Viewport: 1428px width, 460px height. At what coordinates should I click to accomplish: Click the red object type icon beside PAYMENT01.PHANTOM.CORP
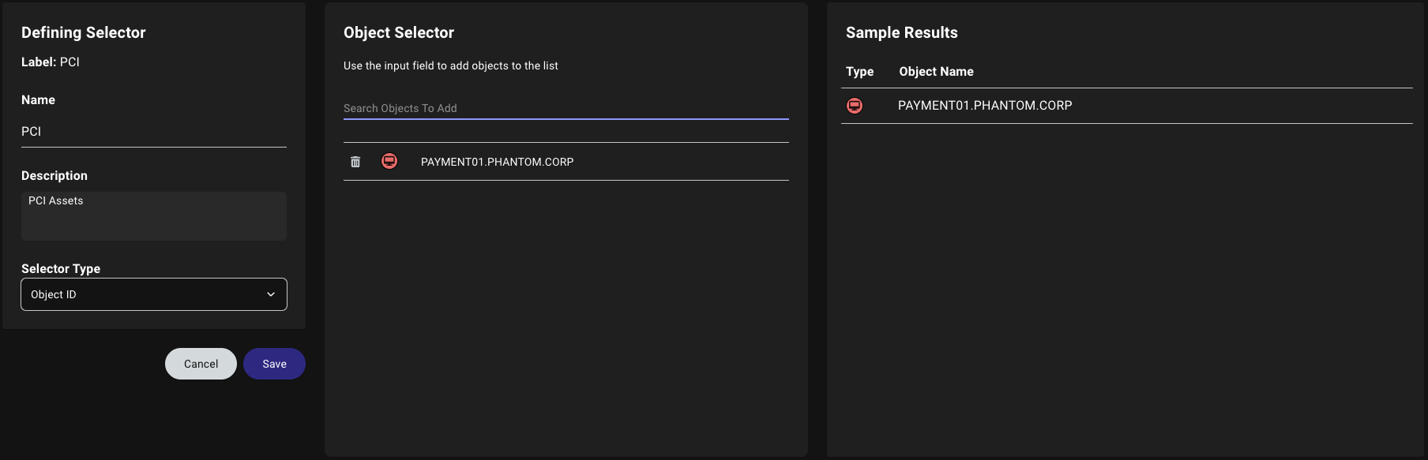pos(389,161)
